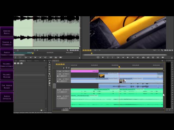174x130 pixels.
Task: Step back one frame in the Source monitor
Action: coord(30,57)
